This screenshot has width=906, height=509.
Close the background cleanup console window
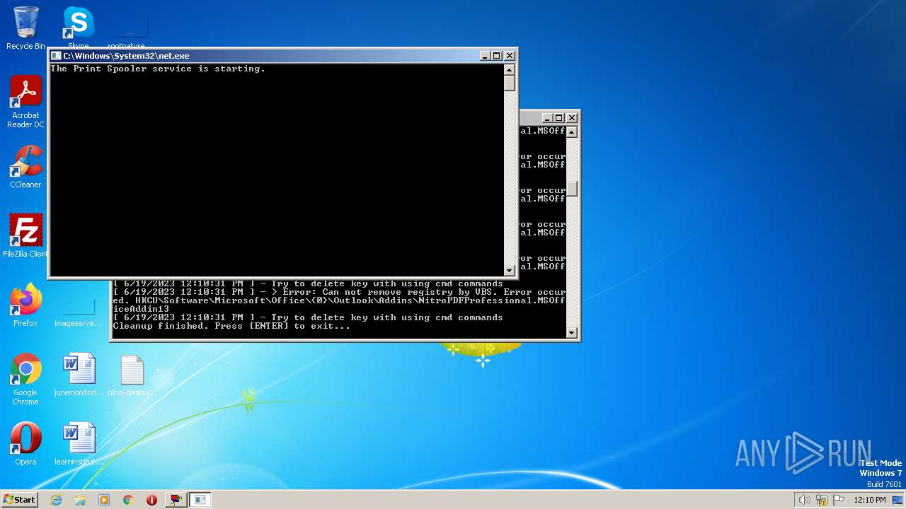pos(572,118)
